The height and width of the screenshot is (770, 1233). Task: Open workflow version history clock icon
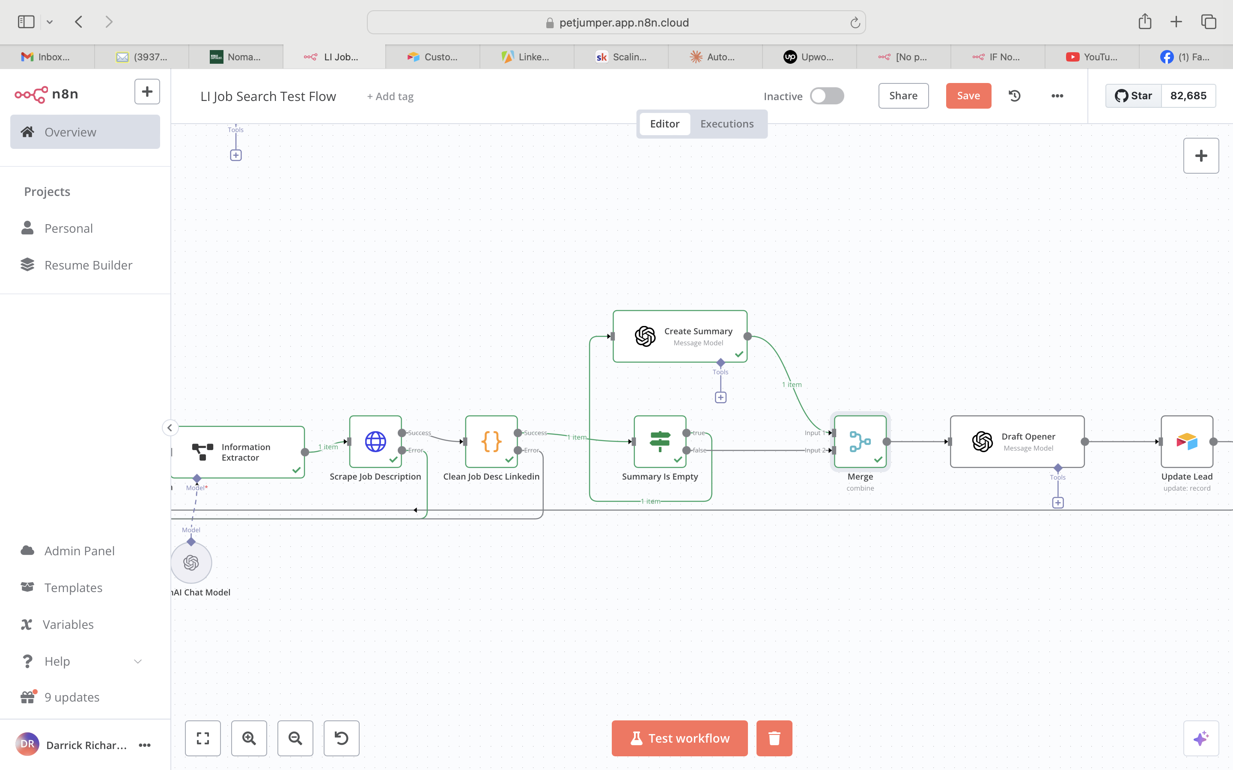pos(1014,96)
